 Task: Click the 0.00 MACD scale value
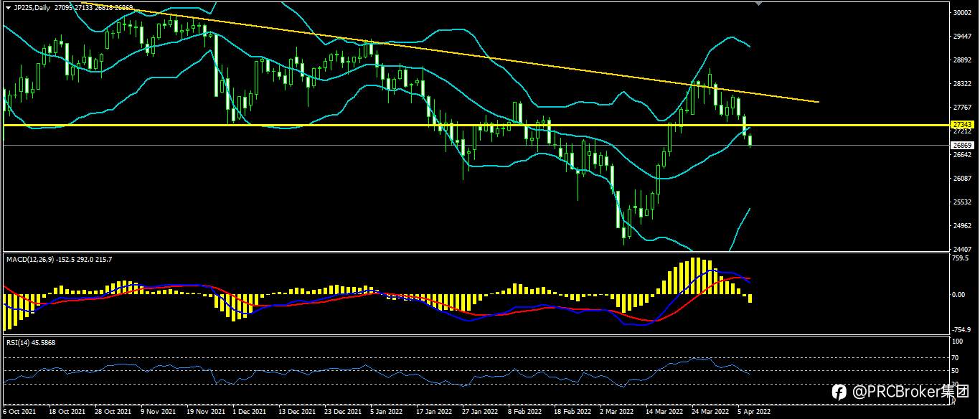click(960, 294)
